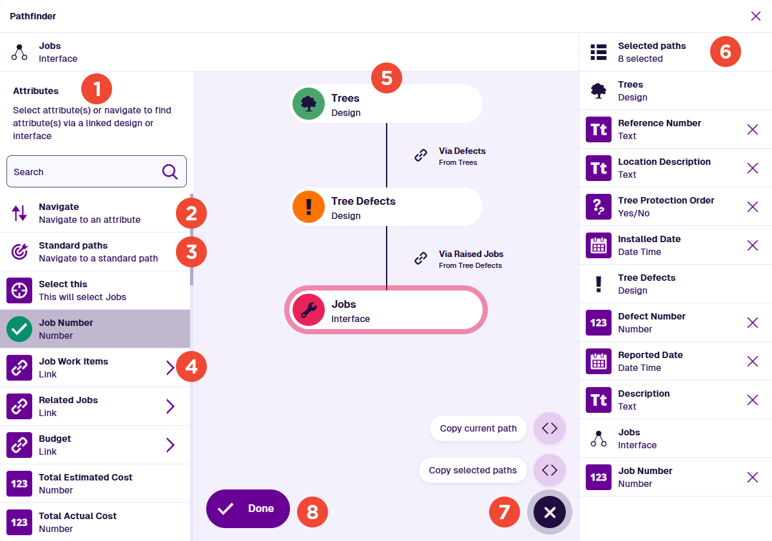Click the Jobs wrench node icon
Viewport: 772px width, 541px height.
coord(309,310)
